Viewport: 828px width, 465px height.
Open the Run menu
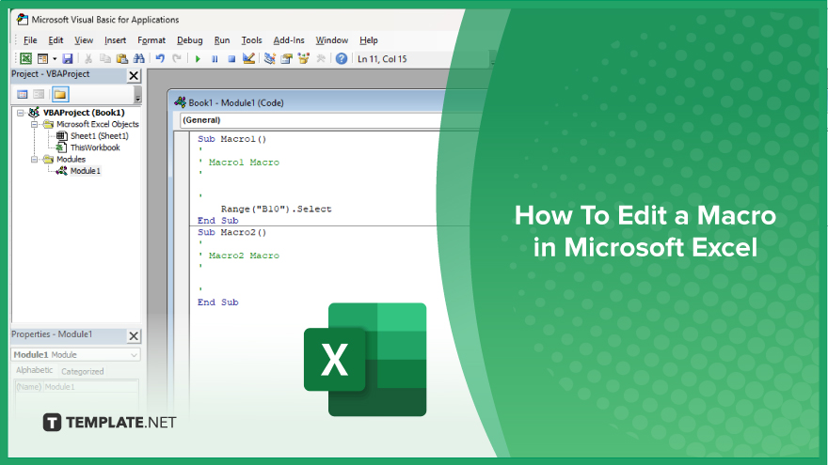pos(222,40)
